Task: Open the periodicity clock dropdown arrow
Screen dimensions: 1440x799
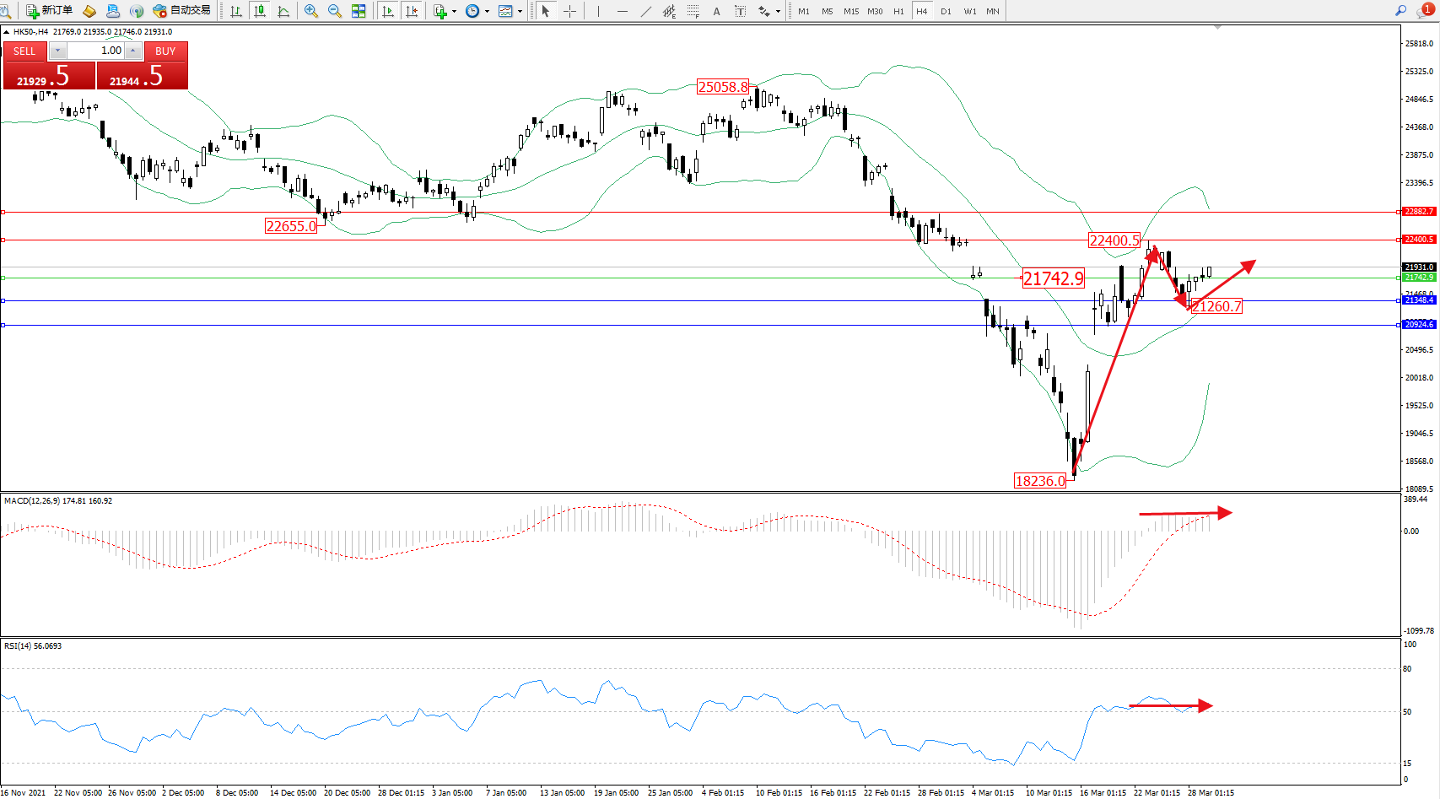Action: [487, 12]
